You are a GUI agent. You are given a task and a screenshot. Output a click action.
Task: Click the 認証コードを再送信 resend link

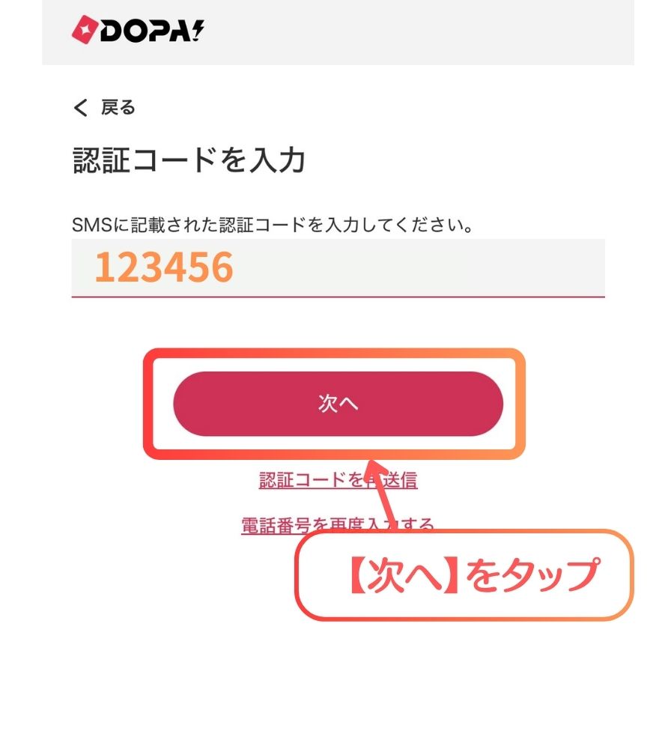tap(338, 479)
